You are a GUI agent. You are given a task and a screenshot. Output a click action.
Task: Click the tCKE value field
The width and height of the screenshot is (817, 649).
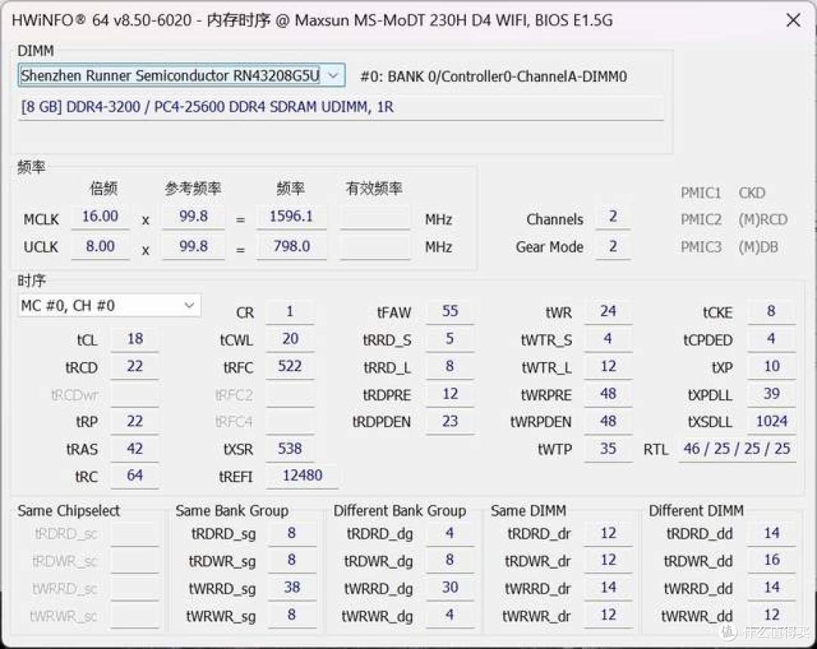772,312
